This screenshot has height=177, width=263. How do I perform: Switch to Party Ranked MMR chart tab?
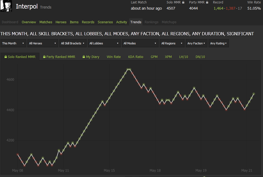(59, 57)
